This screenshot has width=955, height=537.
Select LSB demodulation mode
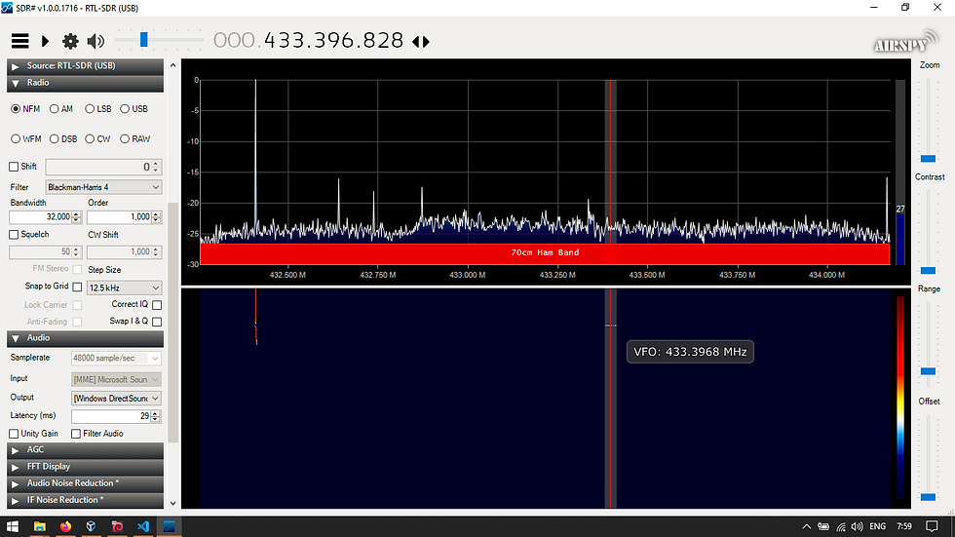pos(98,109)
